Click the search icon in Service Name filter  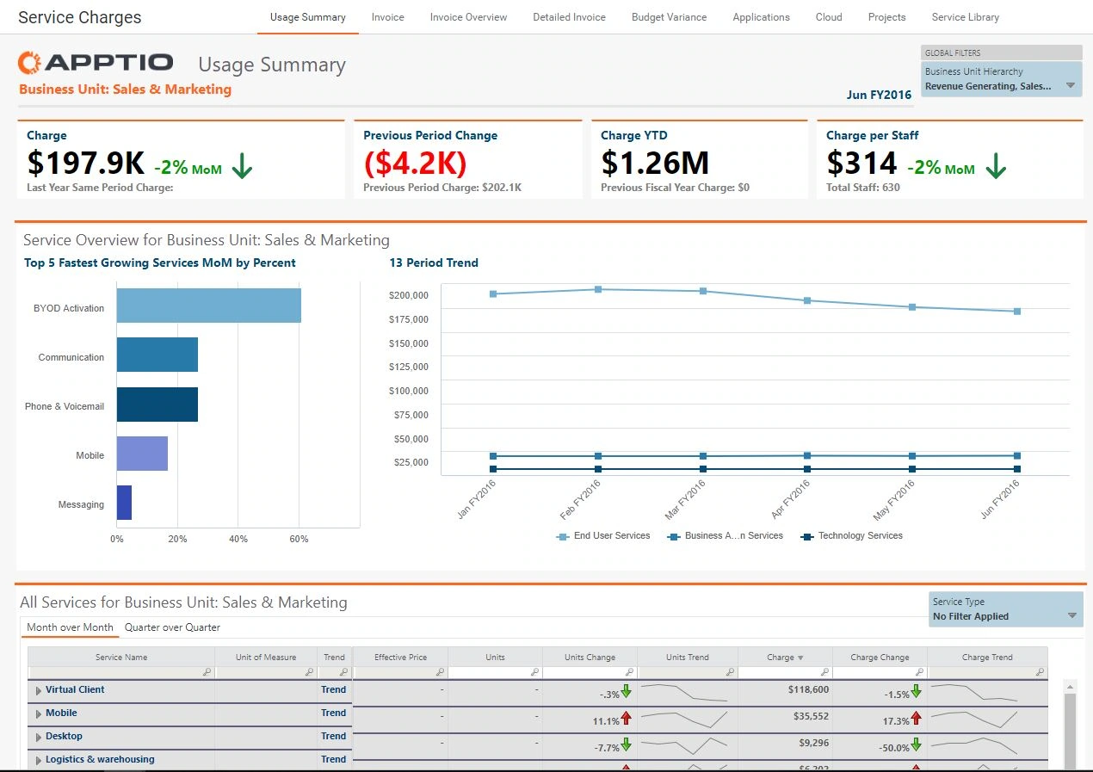[207, 672]
